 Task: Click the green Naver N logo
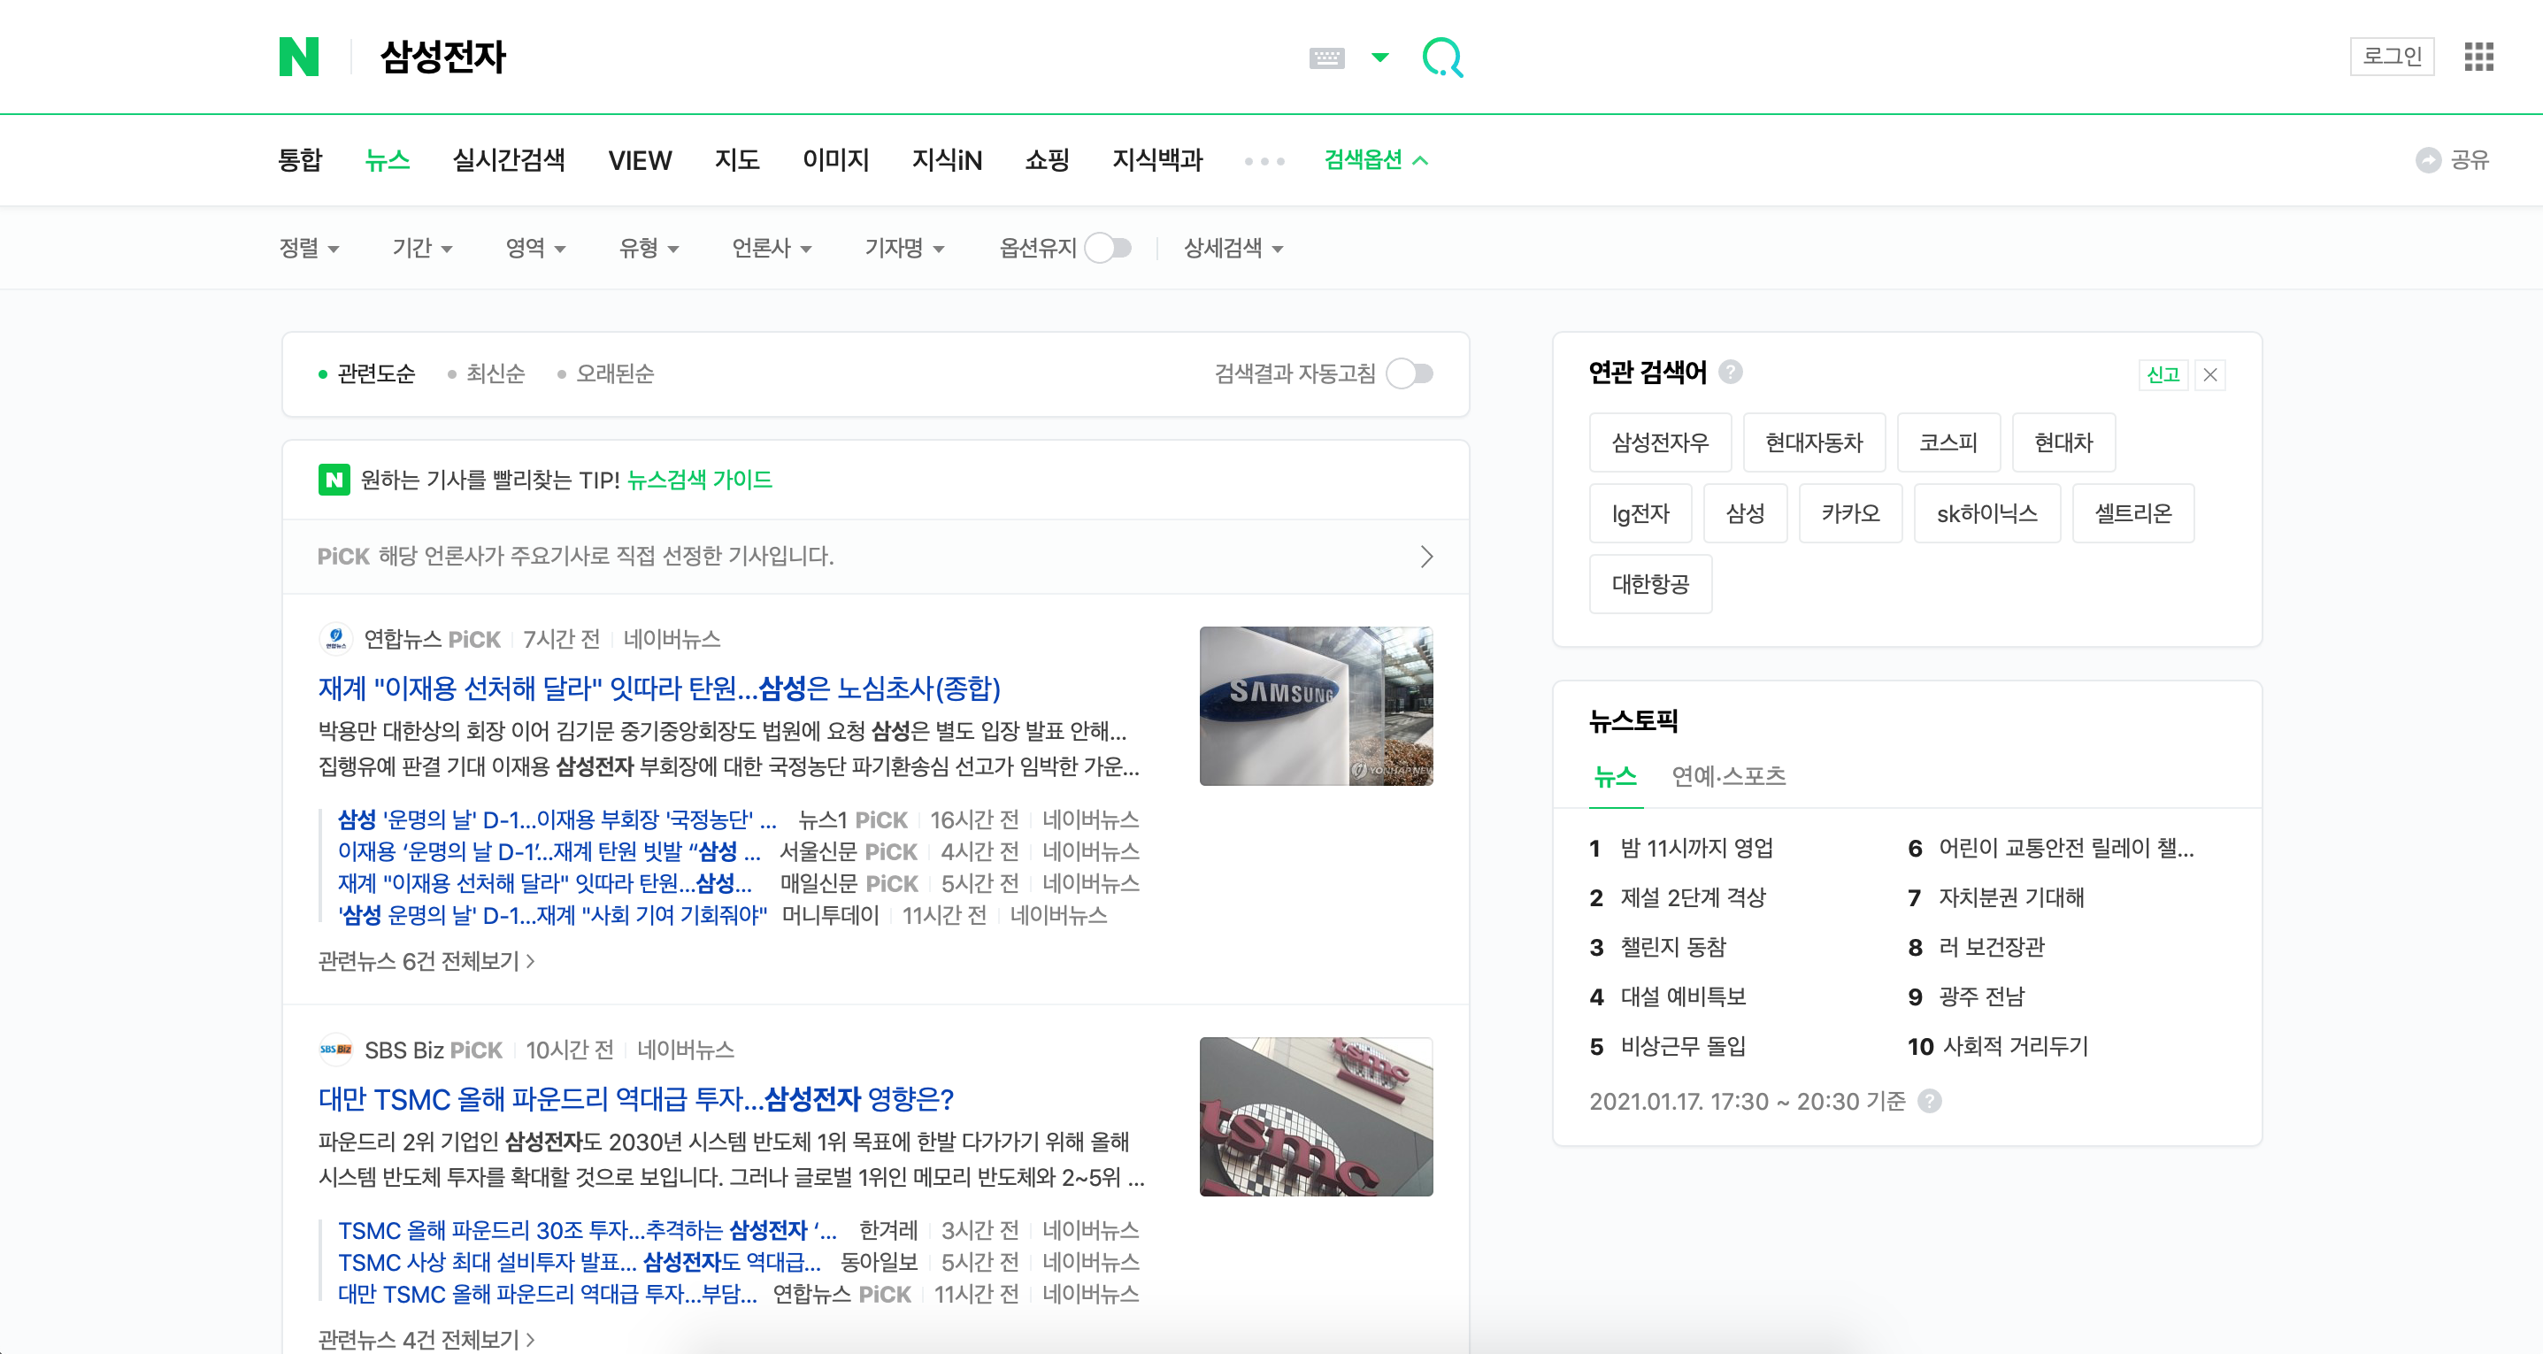[x=298, y=57]
